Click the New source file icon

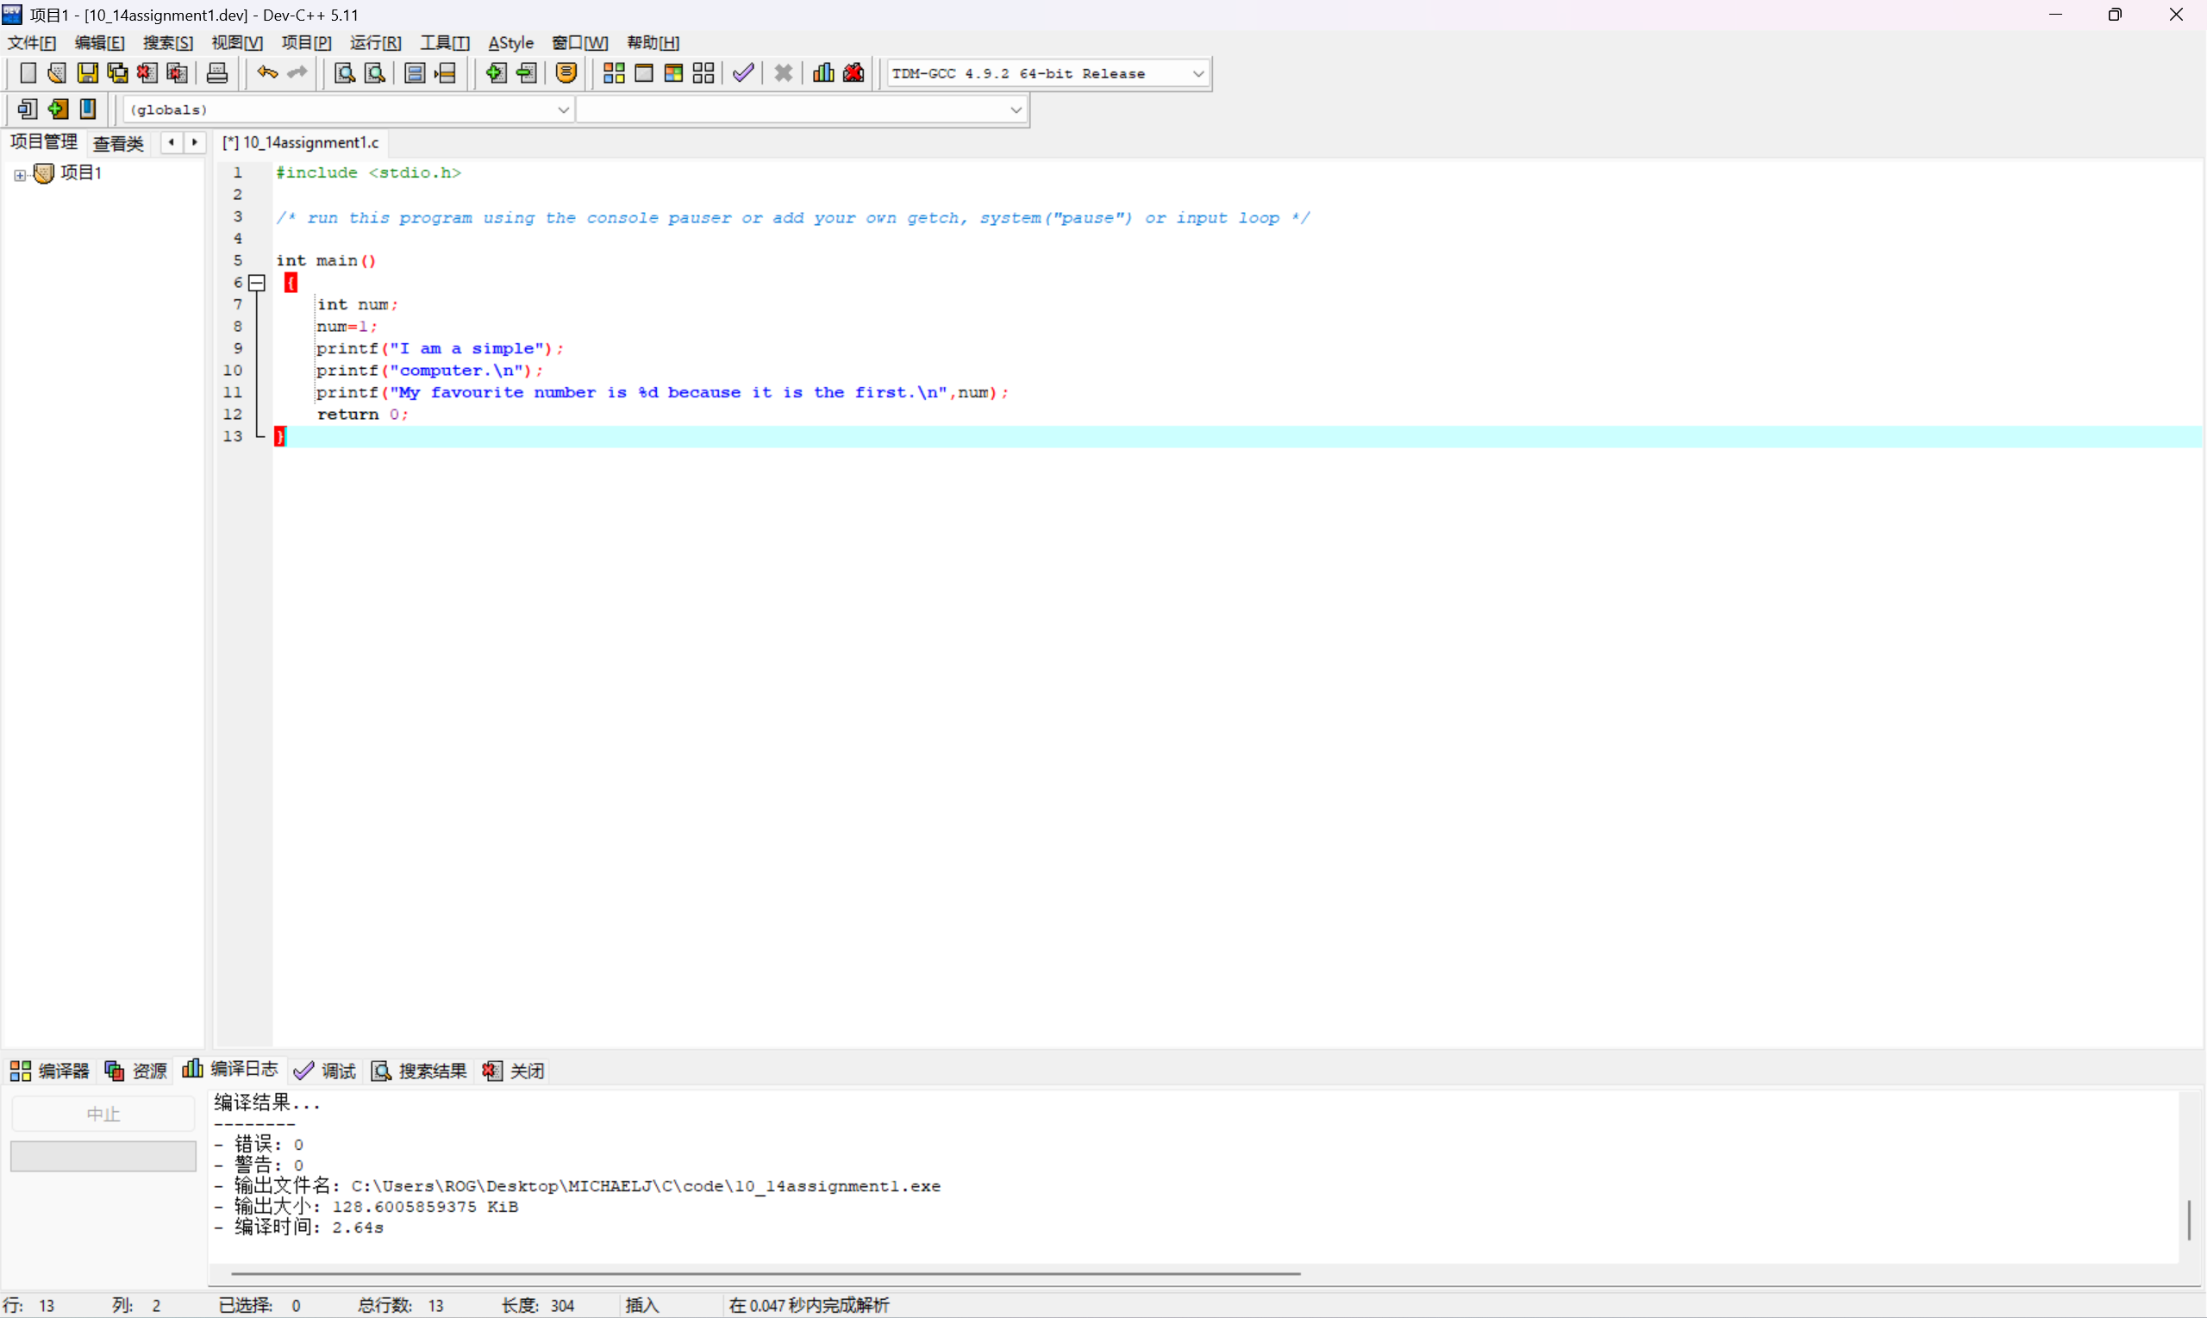click(28, 74)
